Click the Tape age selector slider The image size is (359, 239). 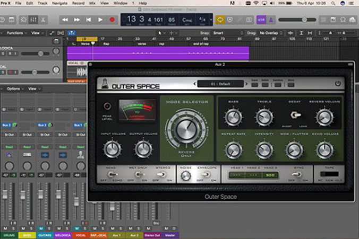[329, 174]
